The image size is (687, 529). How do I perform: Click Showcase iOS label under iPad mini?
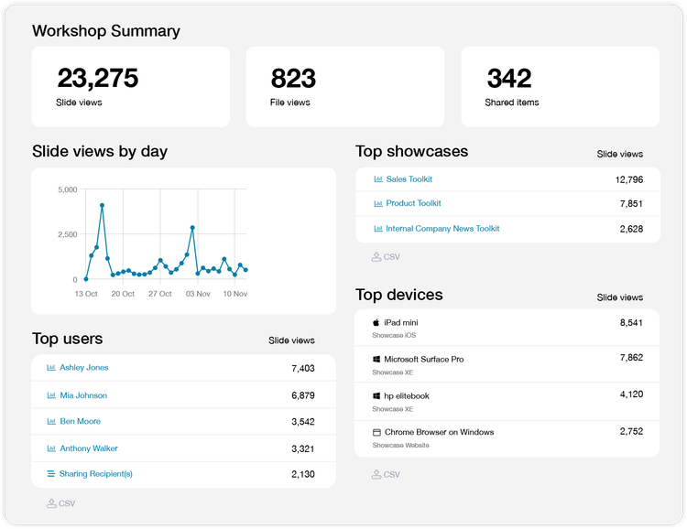pyautogui.click(x=394, y=336)
